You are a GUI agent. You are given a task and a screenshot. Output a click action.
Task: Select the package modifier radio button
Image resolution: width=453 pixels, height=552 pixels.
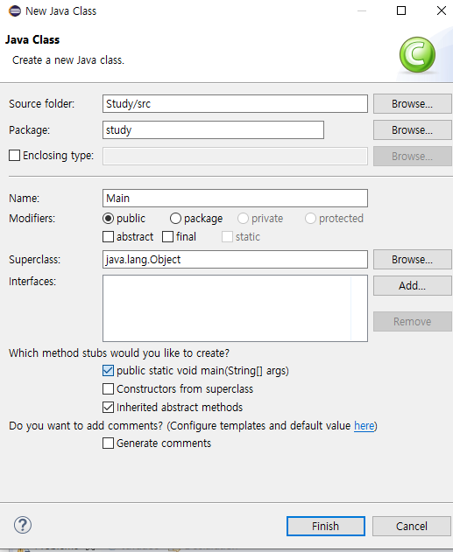point(175,219)
